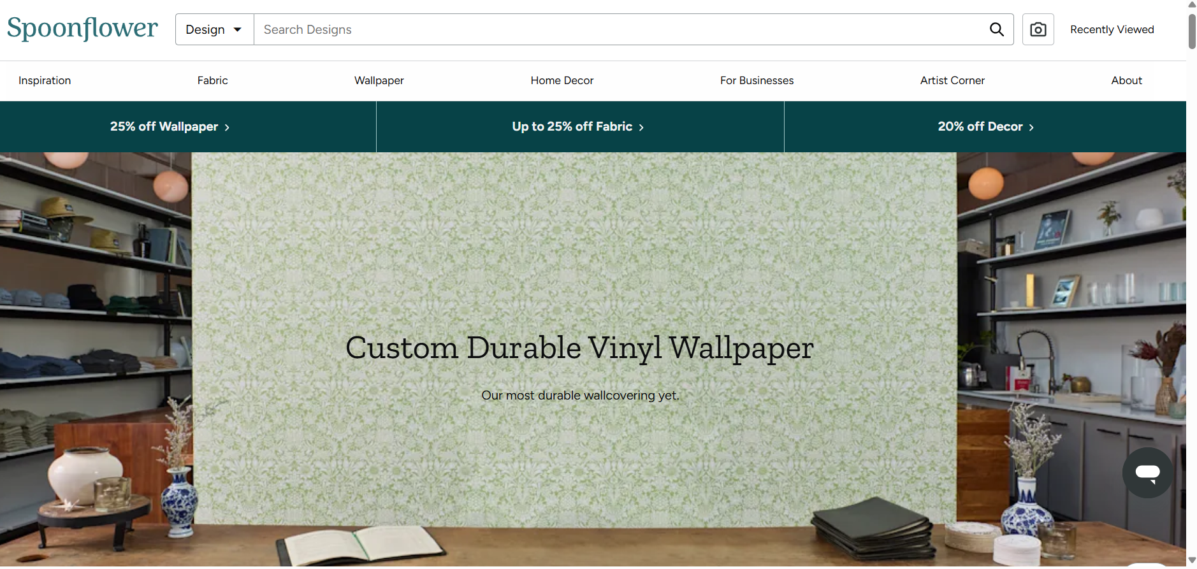
Task: Open the Recently Viewed link
Action: pyautogui.click(x=1112, y=29)
